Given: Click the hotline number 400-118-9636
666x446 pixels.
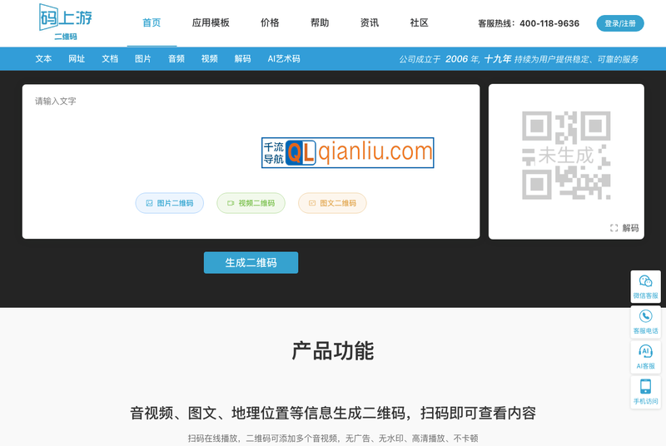Looking at the screenshot, I should tap(549, 23).
